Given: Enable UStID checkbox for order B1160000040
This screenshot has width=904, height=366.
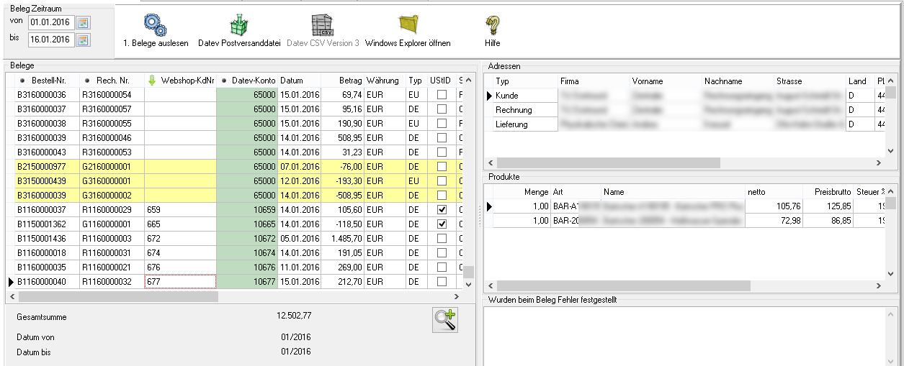Looking at the screenshot, I should [442, 281].
